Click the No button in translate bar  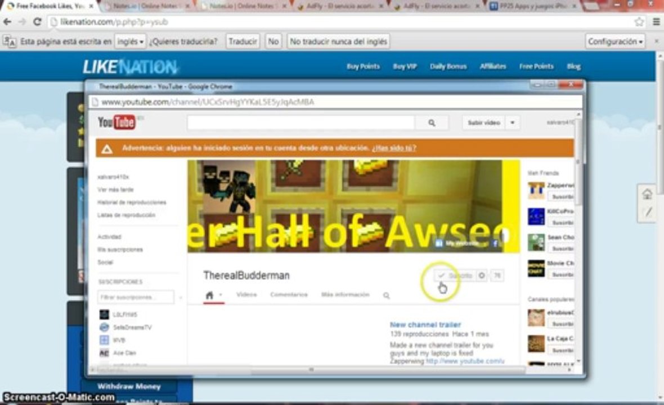(273, 42)
